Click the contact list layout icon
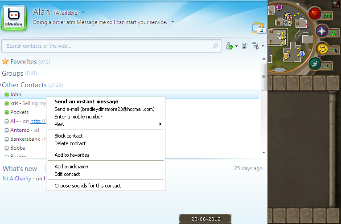Screen dimensions: 341x224 pyautogui.click(x=245, y=45)
